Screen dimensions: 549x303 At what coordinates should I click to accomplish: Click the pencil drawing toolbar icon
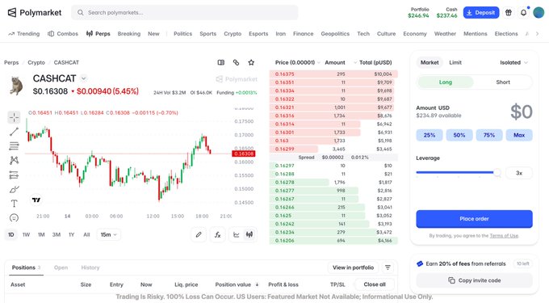[199, 234]
